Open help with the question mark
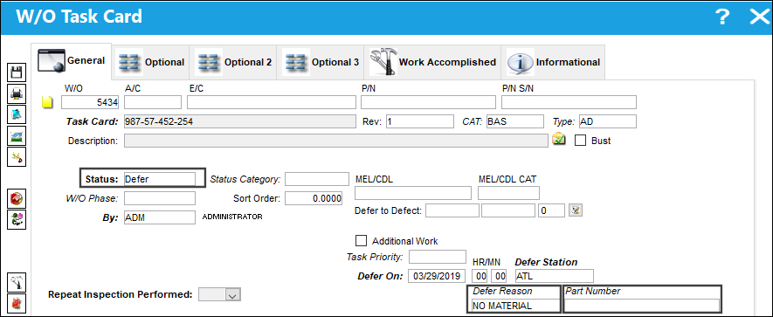This screenshot has height=317, width=773. click(x=721, y=17)
